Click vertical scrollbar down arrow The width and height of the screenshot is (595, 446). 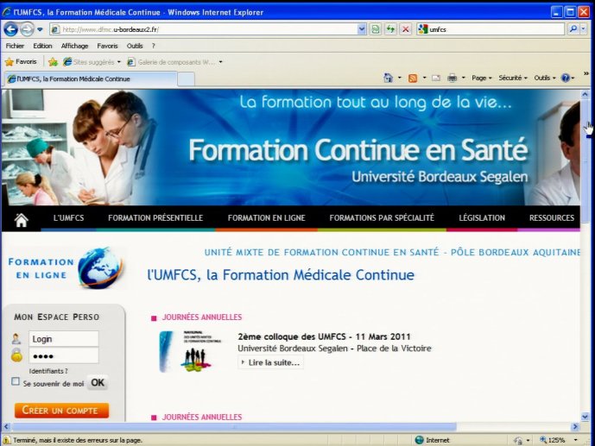pyautogui.click(x=585, y=417)
